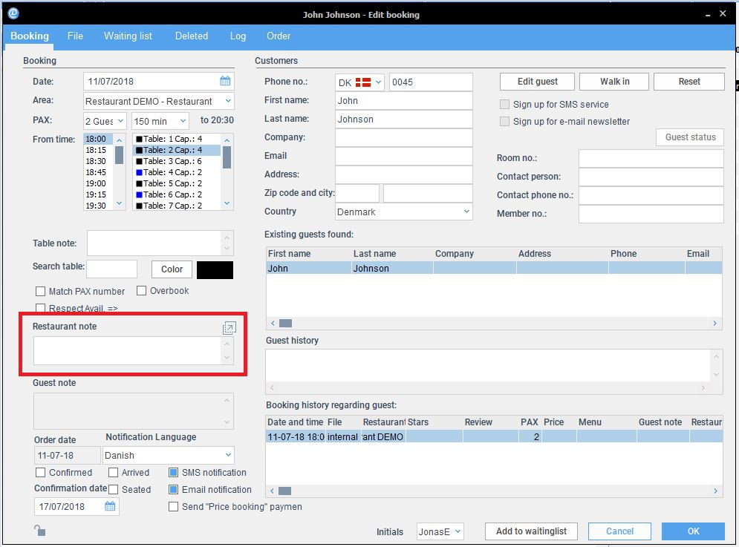Select the Johnson row in existing guests

pyautogui.click(x=494, y=269)
